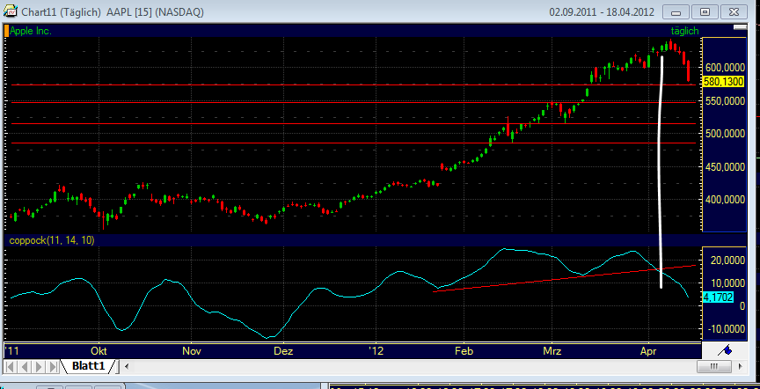Click the 550,0000 price axis label
Screen dimensions: 760x389
(x=723, y=101)
